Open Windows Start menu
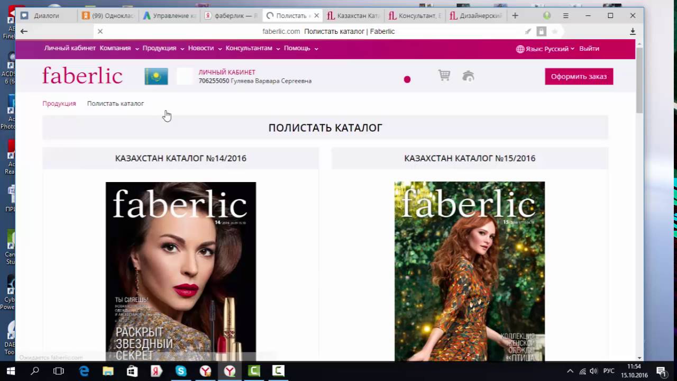 coord(11,371)
